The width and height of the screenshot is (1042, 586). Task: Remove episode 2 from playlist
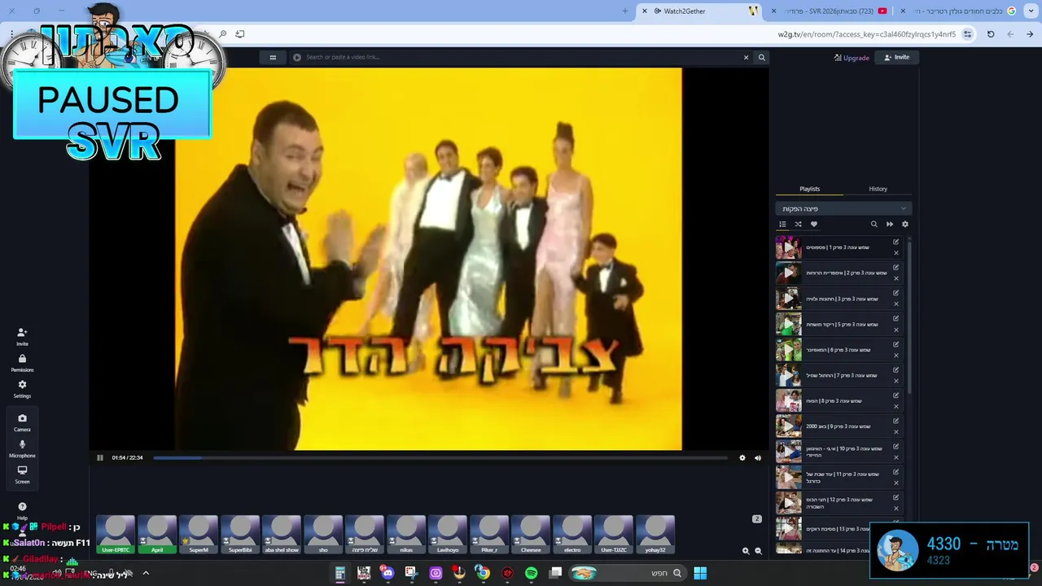click(x=896, y=278)
